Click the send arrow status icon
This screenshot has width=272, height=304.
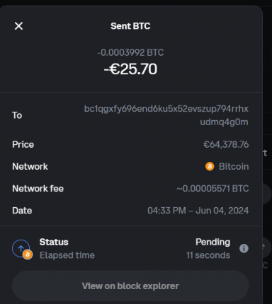(21, 248)
